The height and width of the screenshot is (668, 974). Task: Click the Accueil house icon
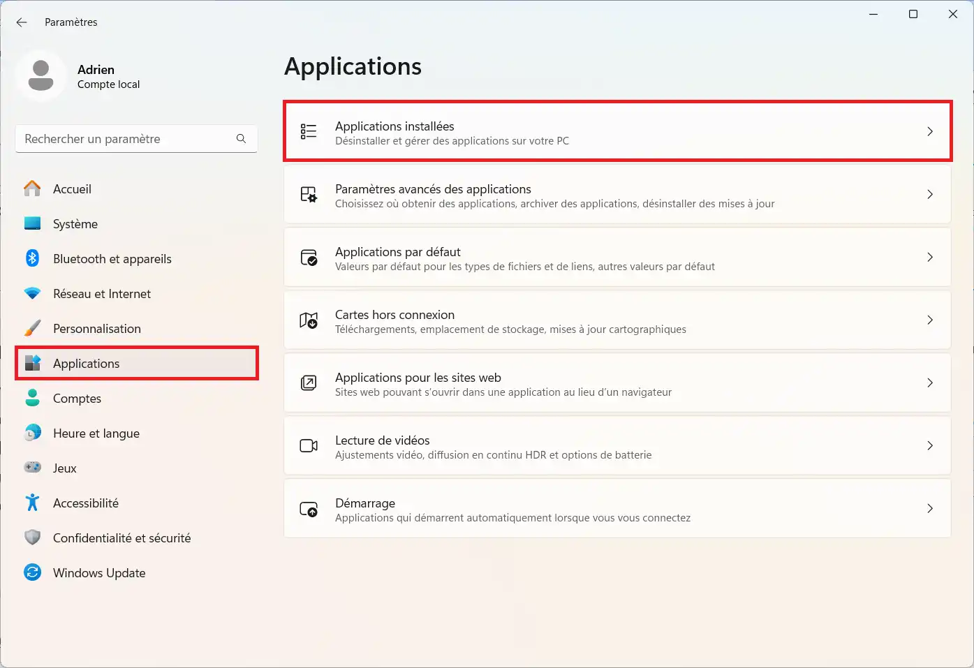pos(32,188)
